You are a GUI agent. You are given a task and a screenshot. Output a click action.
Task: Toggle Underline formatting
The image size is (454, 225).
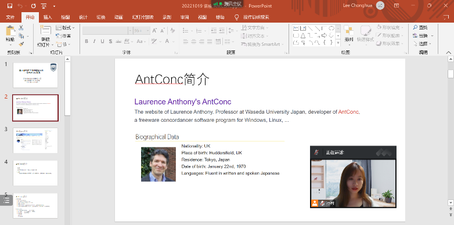(x=102, y=41)
